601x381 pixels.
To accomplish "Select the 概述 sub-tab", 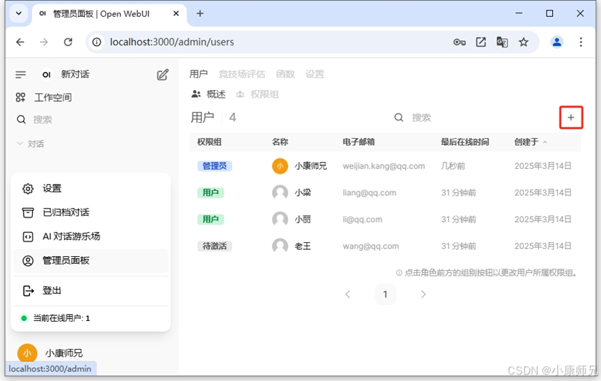I will point(208,94).
